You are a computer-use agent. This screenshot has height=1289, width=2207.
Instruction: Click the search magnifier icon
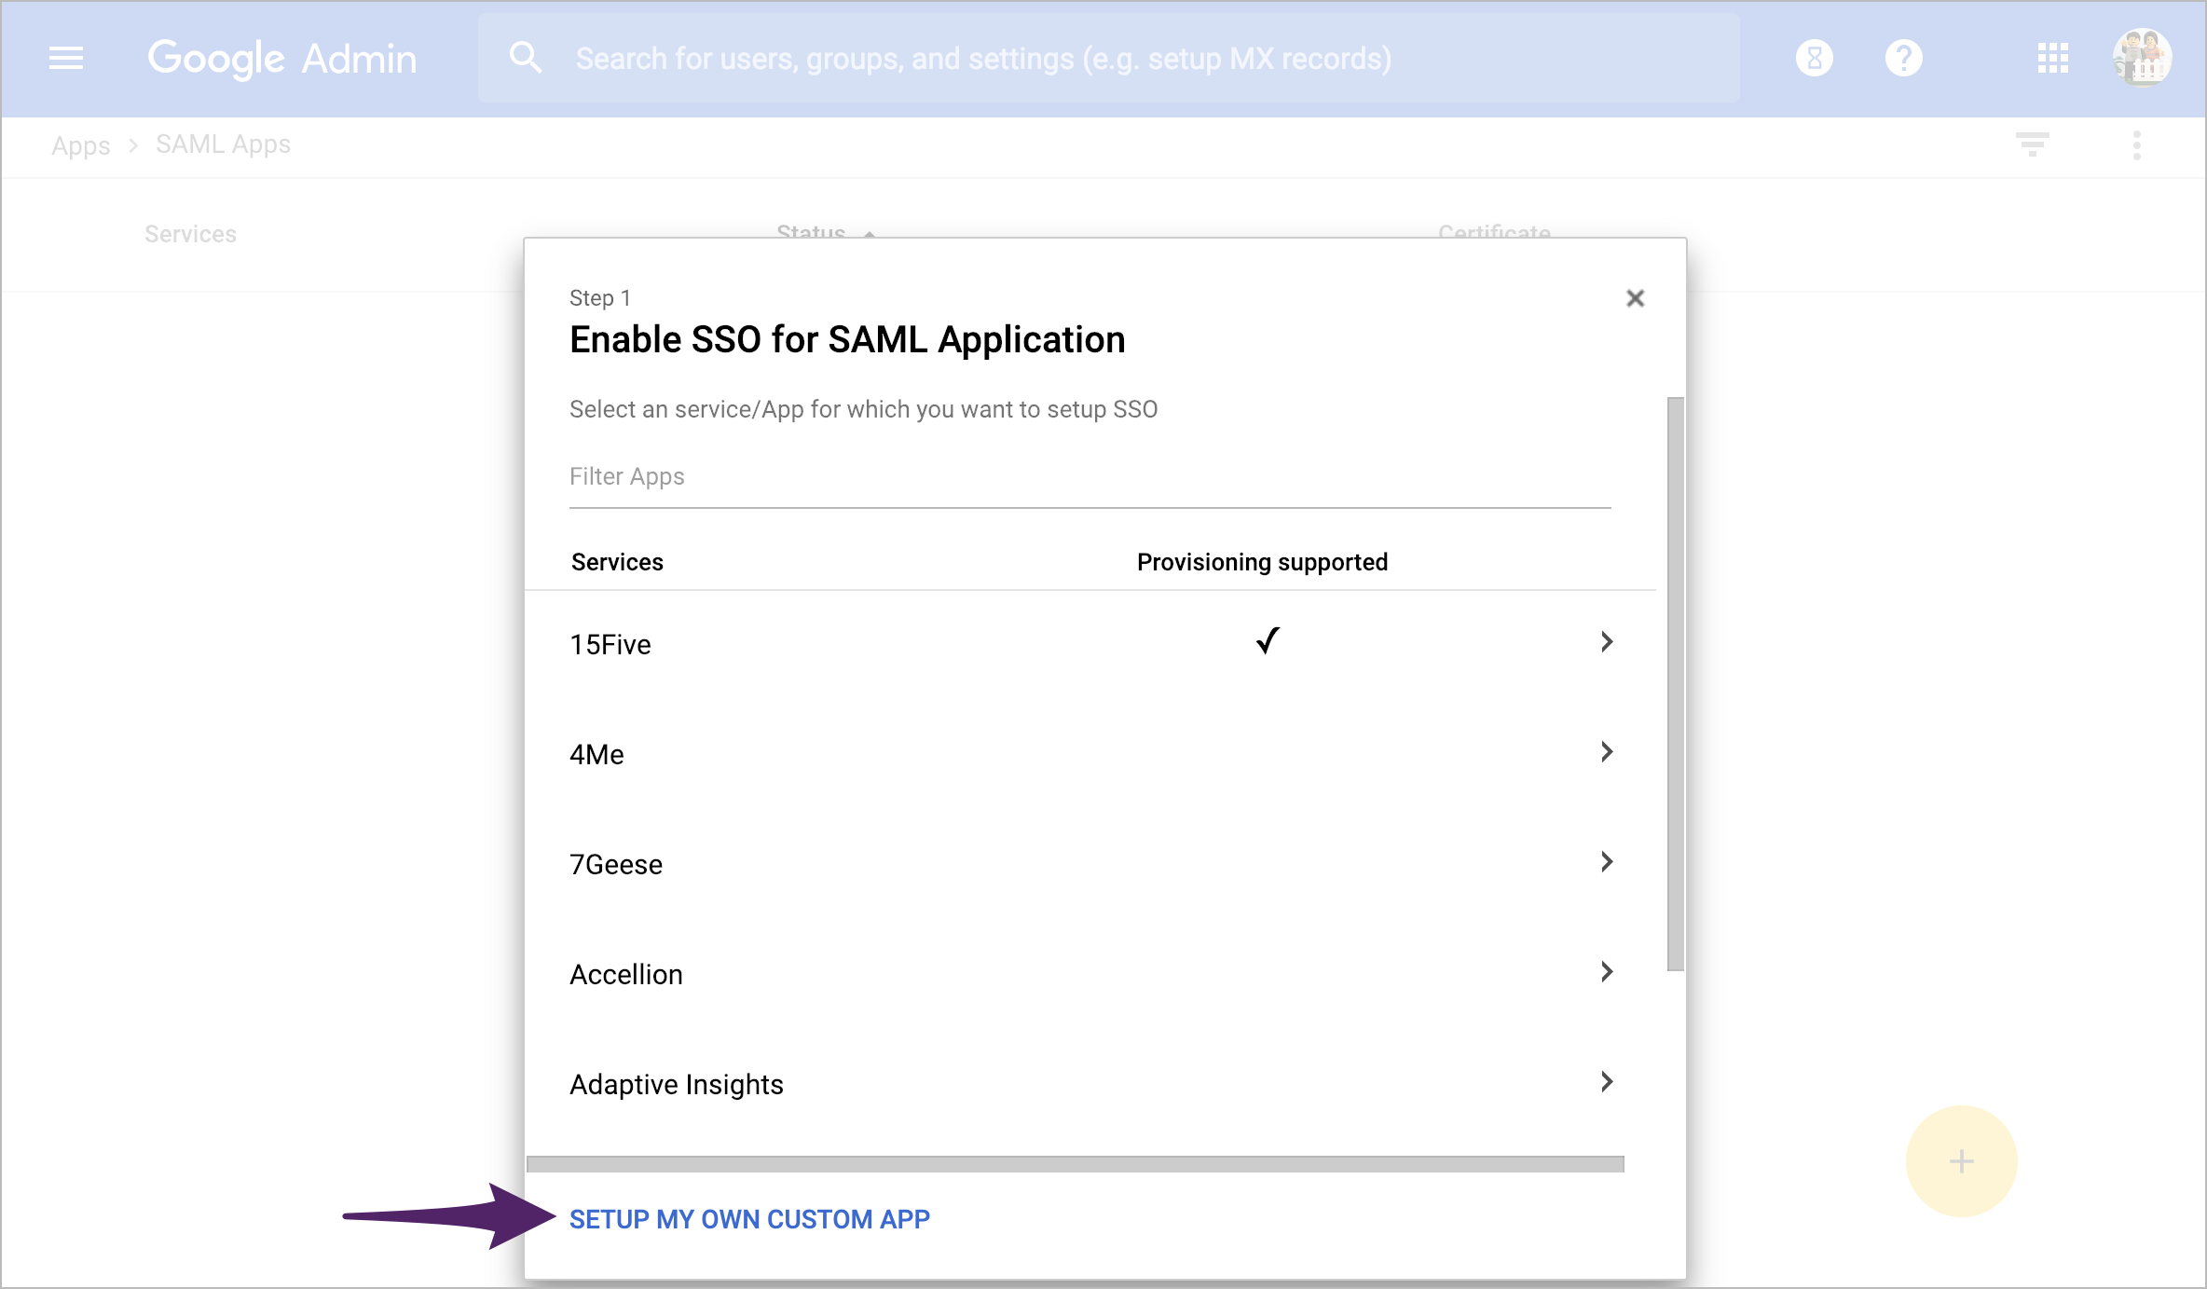point(526,57)
